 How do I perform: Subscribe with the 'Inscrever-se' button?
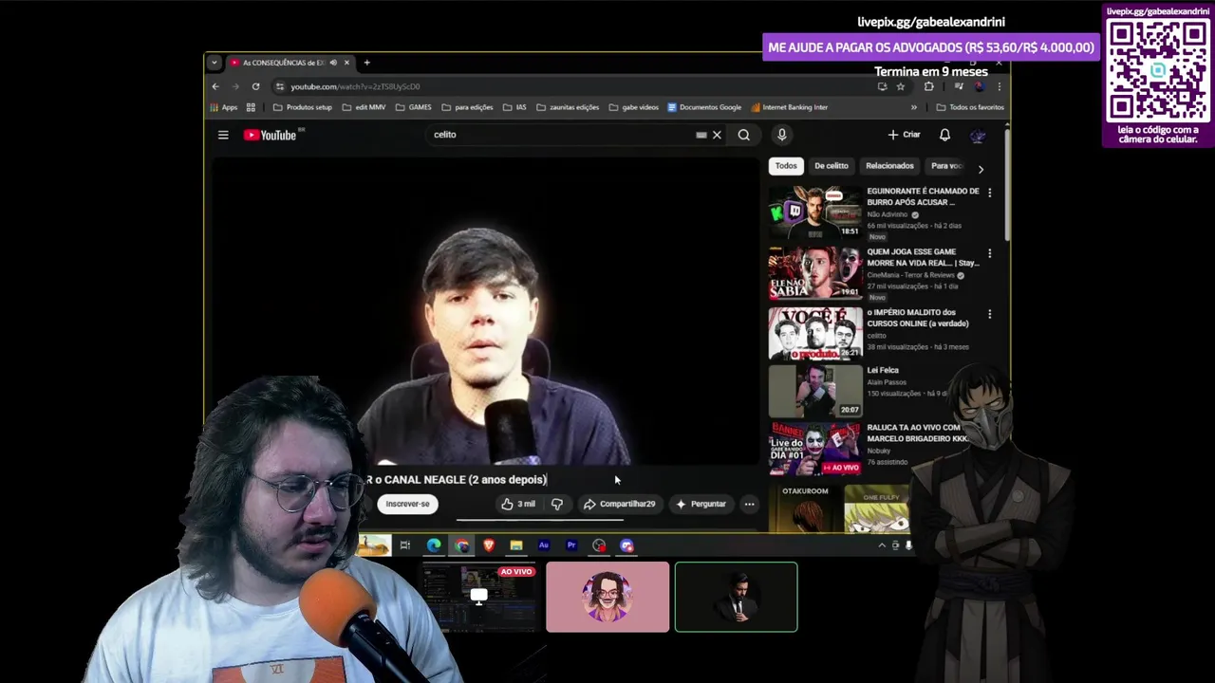[407, 504]
